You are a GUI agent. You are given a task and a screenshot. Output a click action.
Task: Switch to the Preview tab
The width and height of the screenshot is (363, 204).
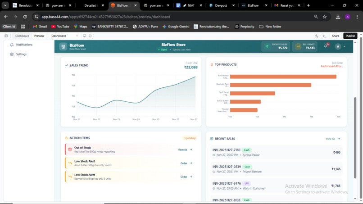39,36
